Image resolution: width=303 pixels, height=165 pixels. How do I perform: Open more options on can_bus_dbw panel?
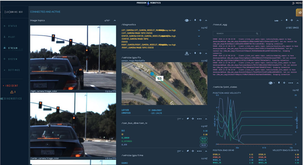click(x=199, y=119)
